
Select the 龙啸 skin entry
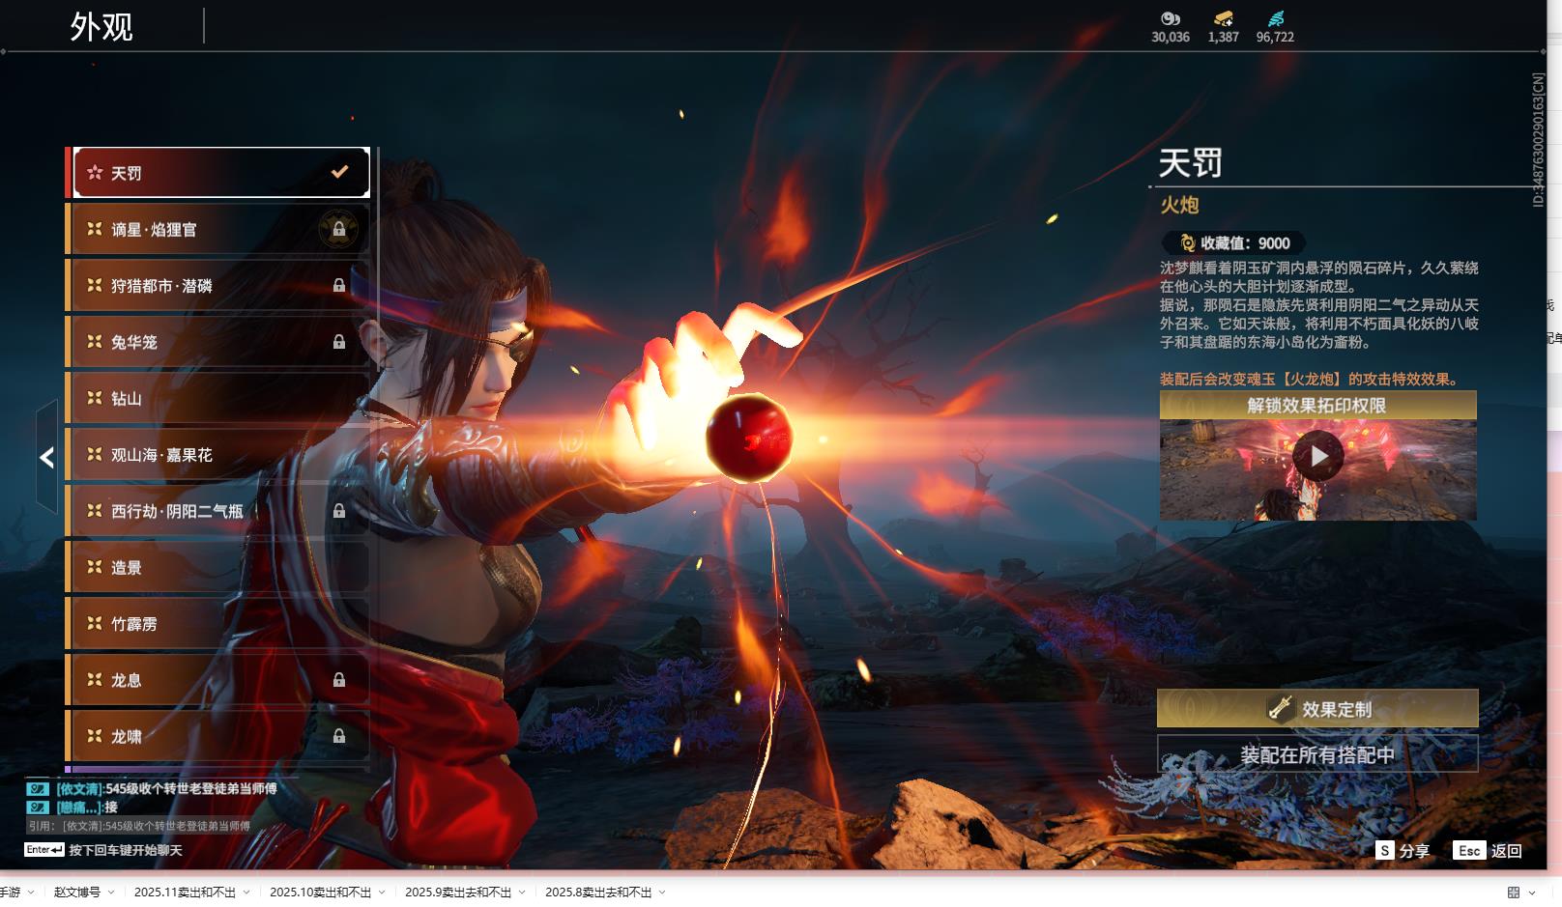[x=221, y=736]
